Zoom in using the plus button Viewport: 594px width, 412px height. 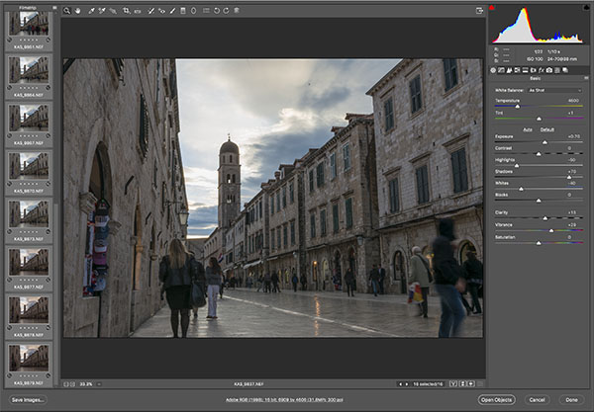[x=72, y=384]
